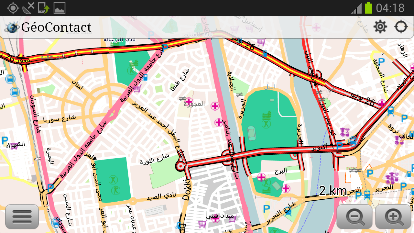The height and width of the screenshot is (233, 414).
Task: Tap the 04:18 clock
Action: (390, 8)
